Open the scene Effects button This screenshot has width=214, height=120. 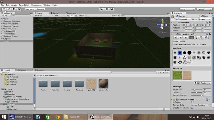pyautogui.click(x=82, y=16)
